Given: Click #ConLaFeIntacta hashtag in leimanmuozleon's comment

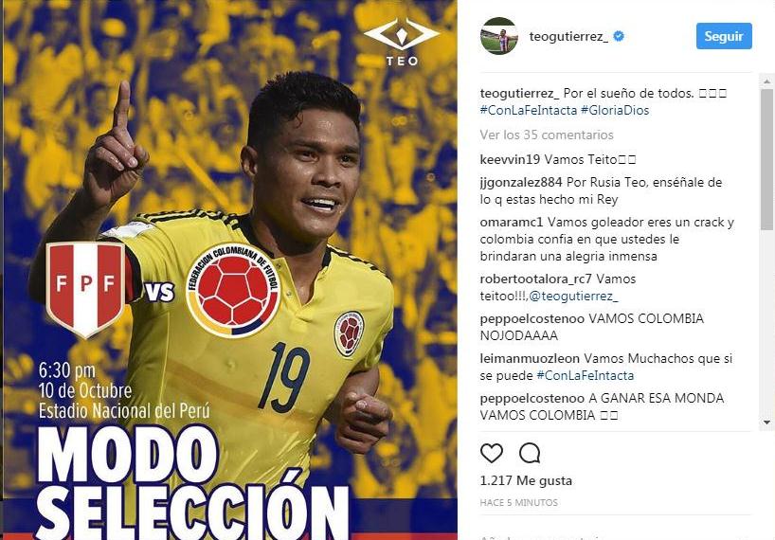Looking at the screenshot, I should [x=586, y=375].
